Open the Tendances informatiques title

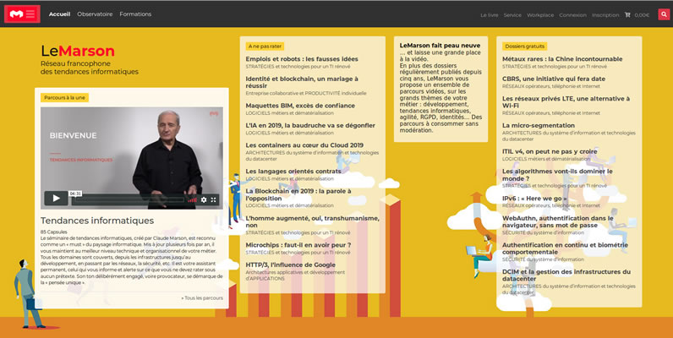tap(97, 221)
